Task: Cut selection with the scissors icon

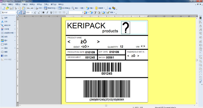Action: pos(16,8)
